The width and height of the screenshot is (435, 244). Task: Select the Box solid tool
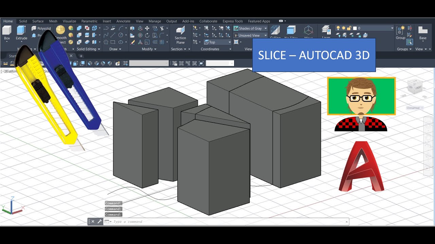(7, 33)
